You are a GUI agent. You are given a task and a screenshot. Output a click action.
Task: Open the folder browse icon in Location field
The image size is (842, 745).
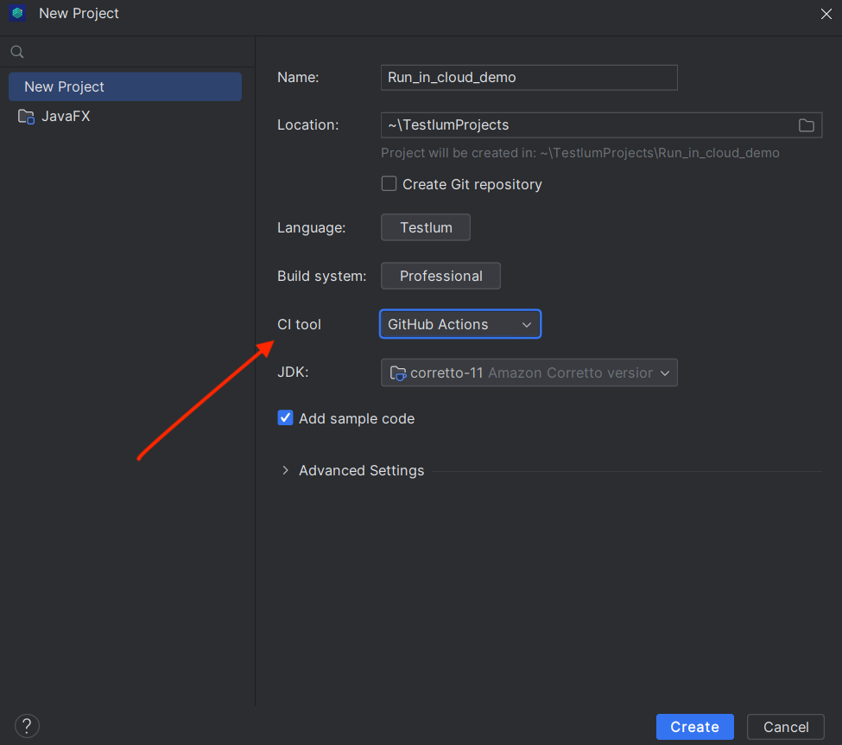[806, 125]
